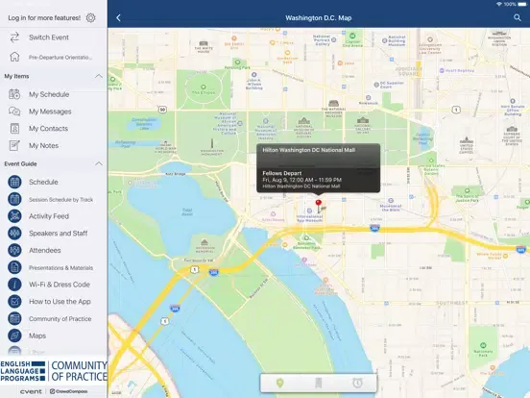Viewport: 530px width, 398px height.
Task: Open Switch Event menu item
Action: [54, 37]
